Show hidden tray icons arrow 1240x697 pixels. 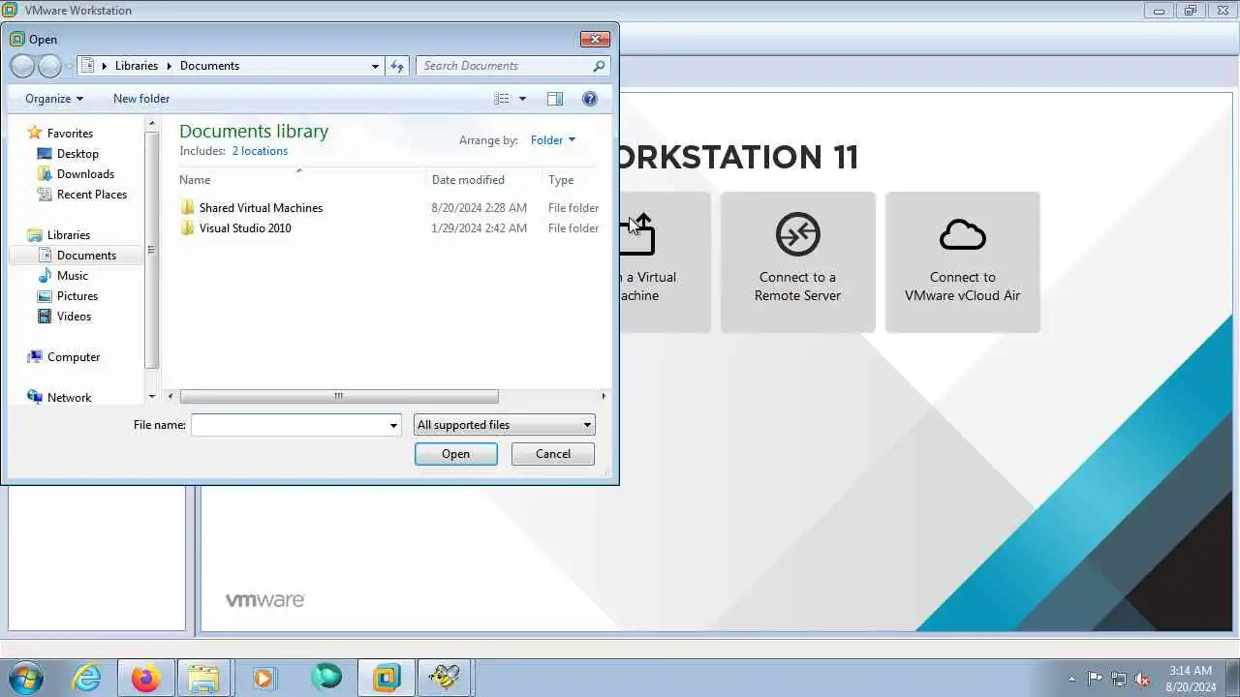(1071, 680)
